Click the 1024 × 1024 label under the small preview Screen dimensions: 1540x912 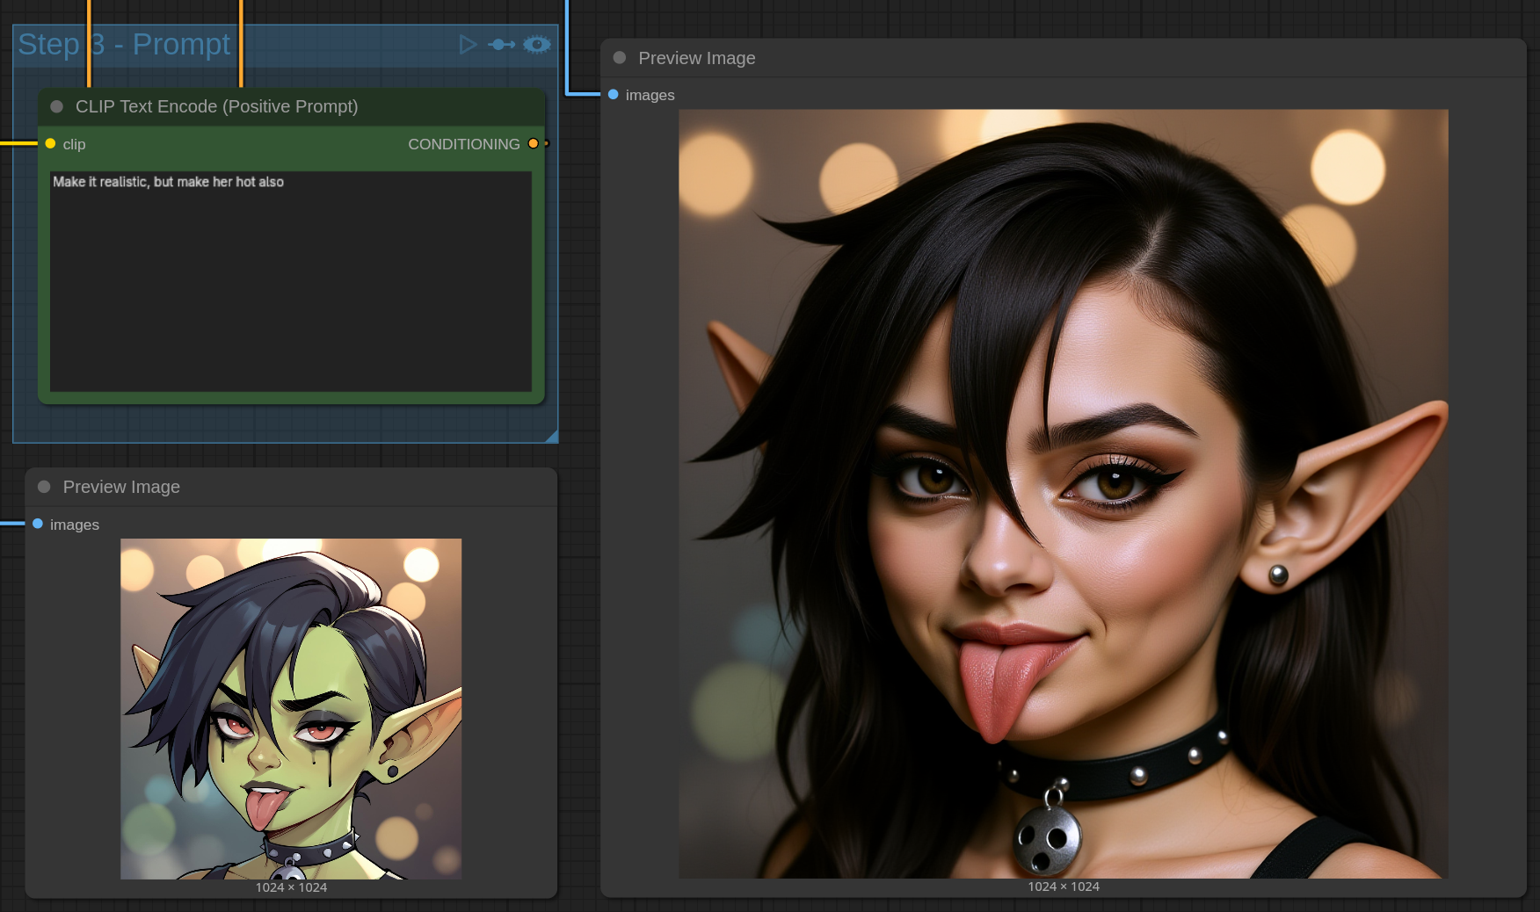click(x=291, y=887)
